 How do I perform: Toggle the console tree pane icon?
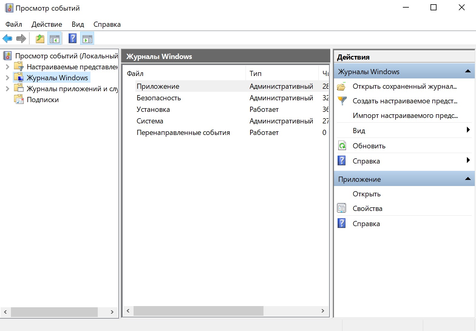(55, 39)
